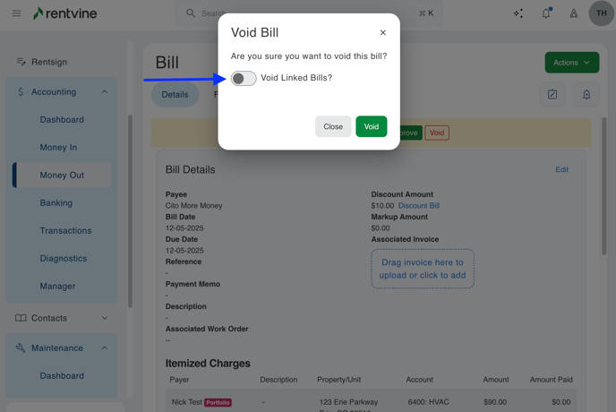Image resolution: width=616 pixels, height=412 pixels.
Task: Open Banking in the sidebar
Action: (56, 203)
